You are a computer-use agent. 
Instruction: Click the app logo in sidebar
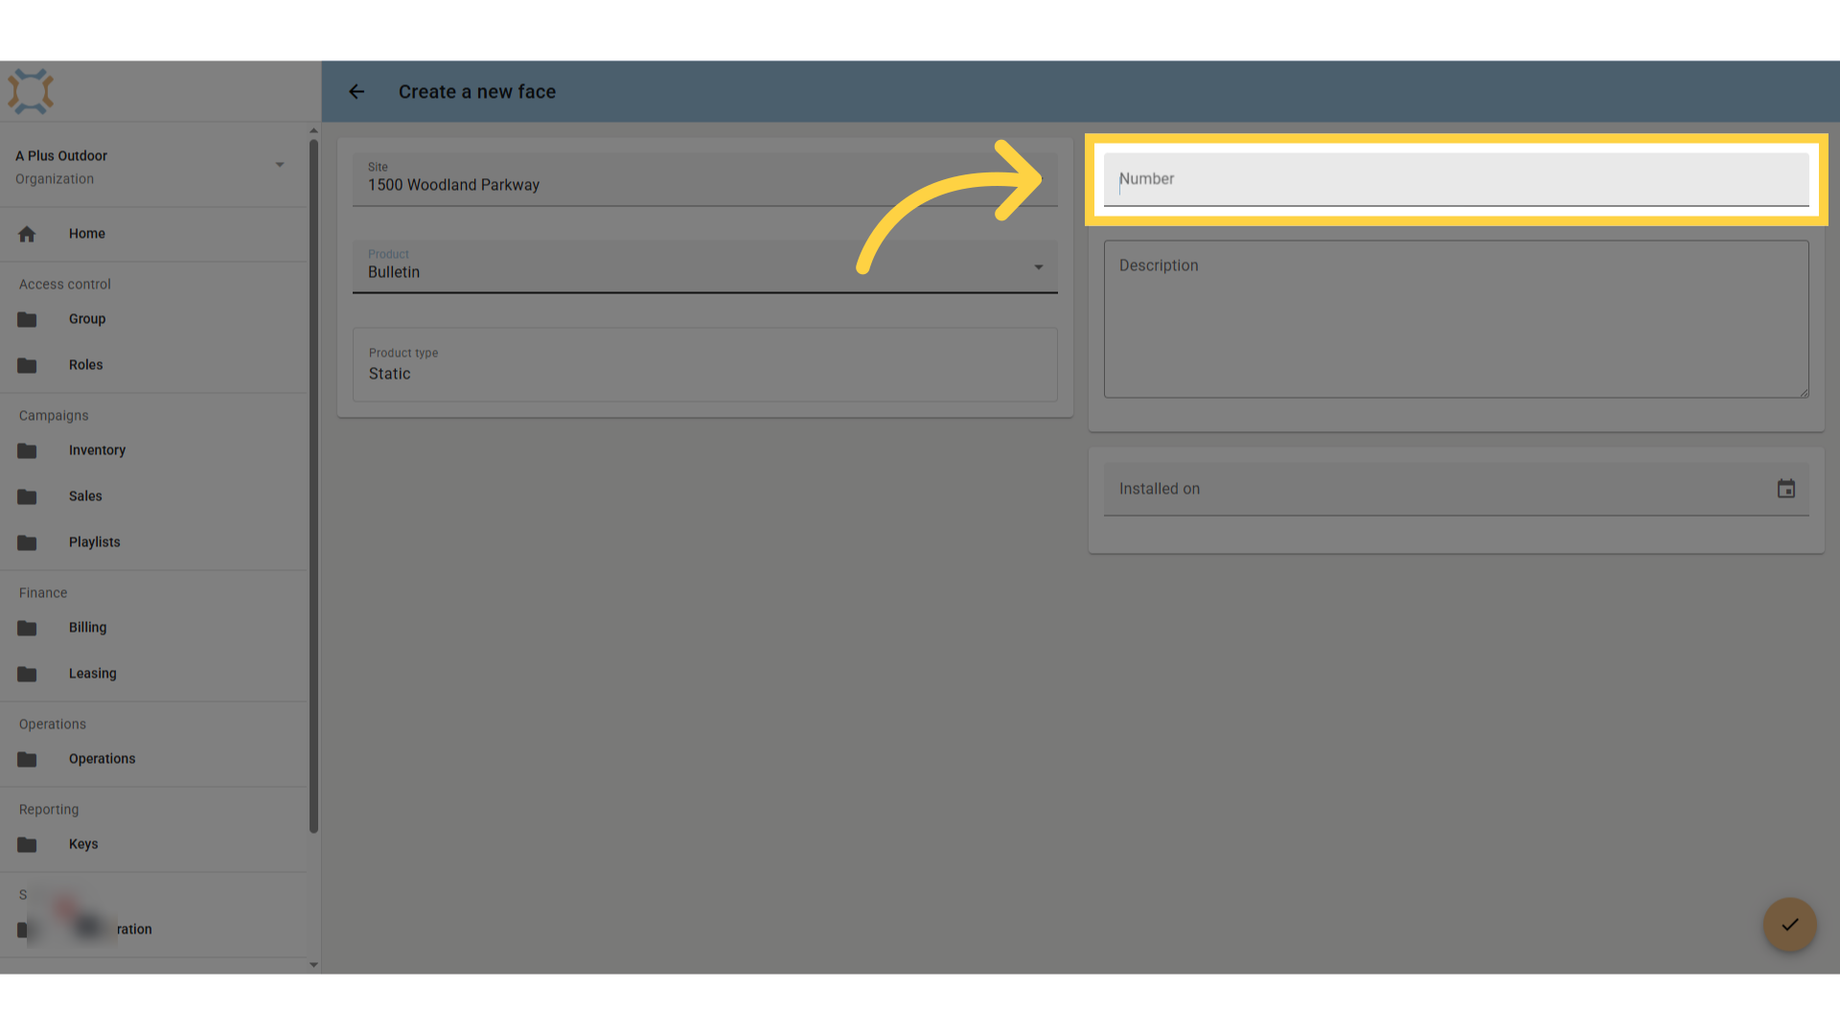pyautogui.click(x=31, y=92)
